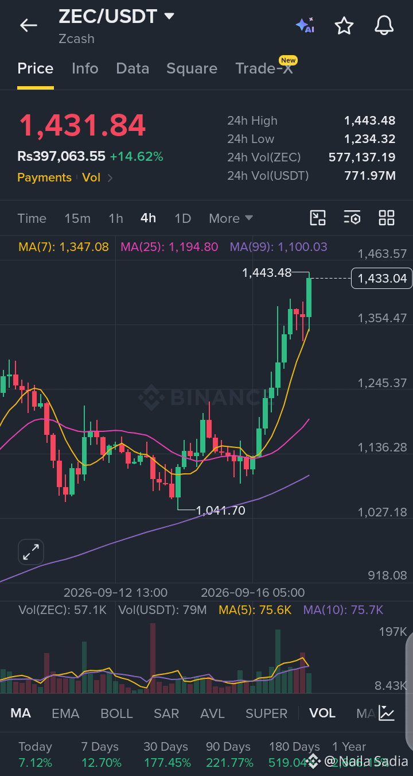Expand the ZEC/USDT pair dropdown
Screen dimensions: 413x776
pos(169,16)
